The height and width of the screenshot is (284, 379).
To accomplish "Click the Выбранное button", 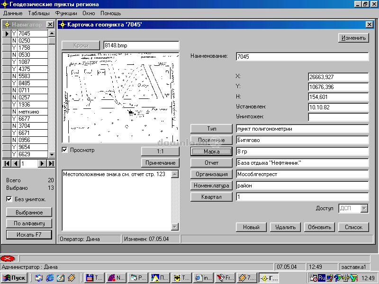I will coord(29,212).
